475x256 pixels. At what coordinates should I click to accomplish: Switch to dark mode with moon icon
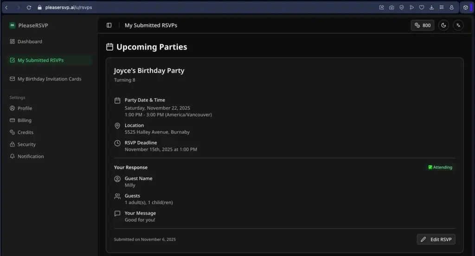pos(443,26)
